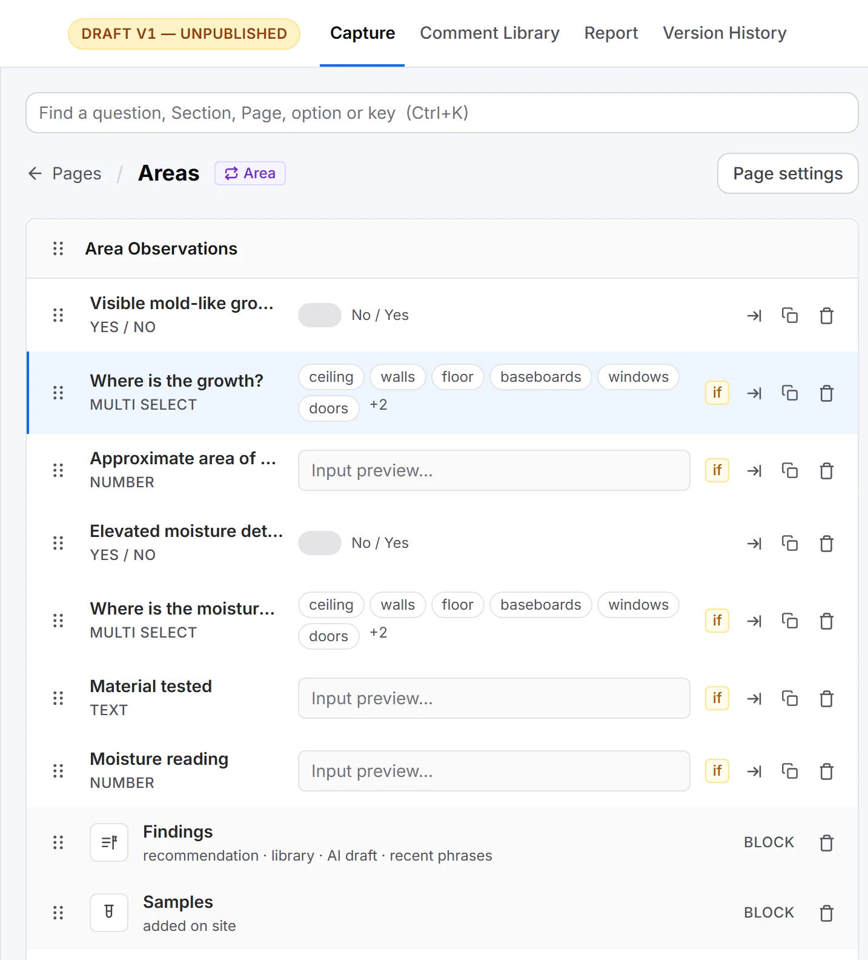Open 'if' condition on Moisture reading row
This screenshot has height=960, width=868.
pyautogui.click(x=717, y=771)
